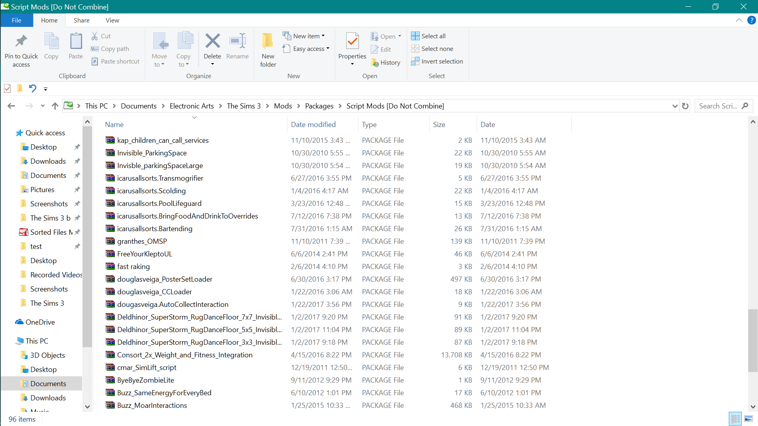The height and width of the screenshot is (426, 758).
Task: Click the navigation pane scroll-down arrow
Action: 87,407
